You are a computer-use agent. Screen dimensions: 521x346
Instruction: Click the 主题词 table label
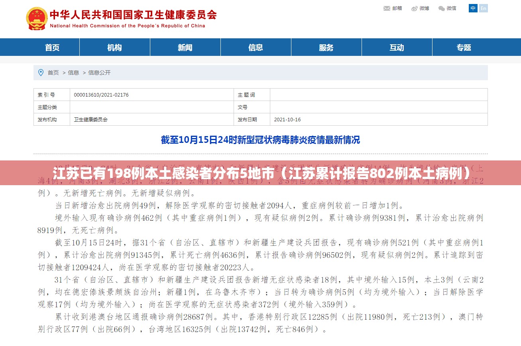[246, 95]
